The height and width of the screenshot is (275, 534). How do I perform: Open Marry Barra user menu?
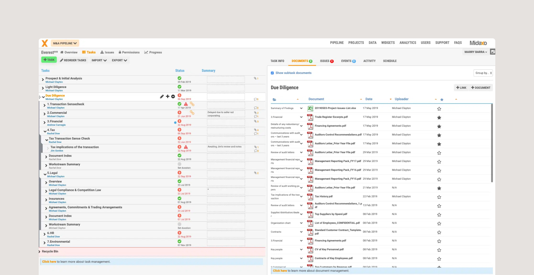click(476, 52)
